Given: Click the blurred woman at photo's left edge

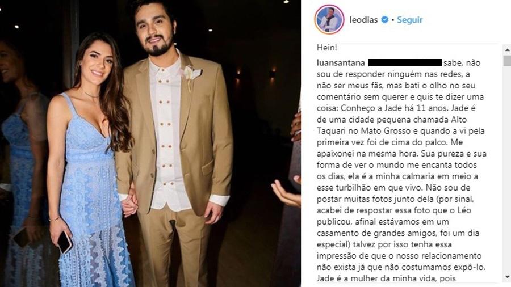Looking at the screenshot, I should [x=19, y=163].
